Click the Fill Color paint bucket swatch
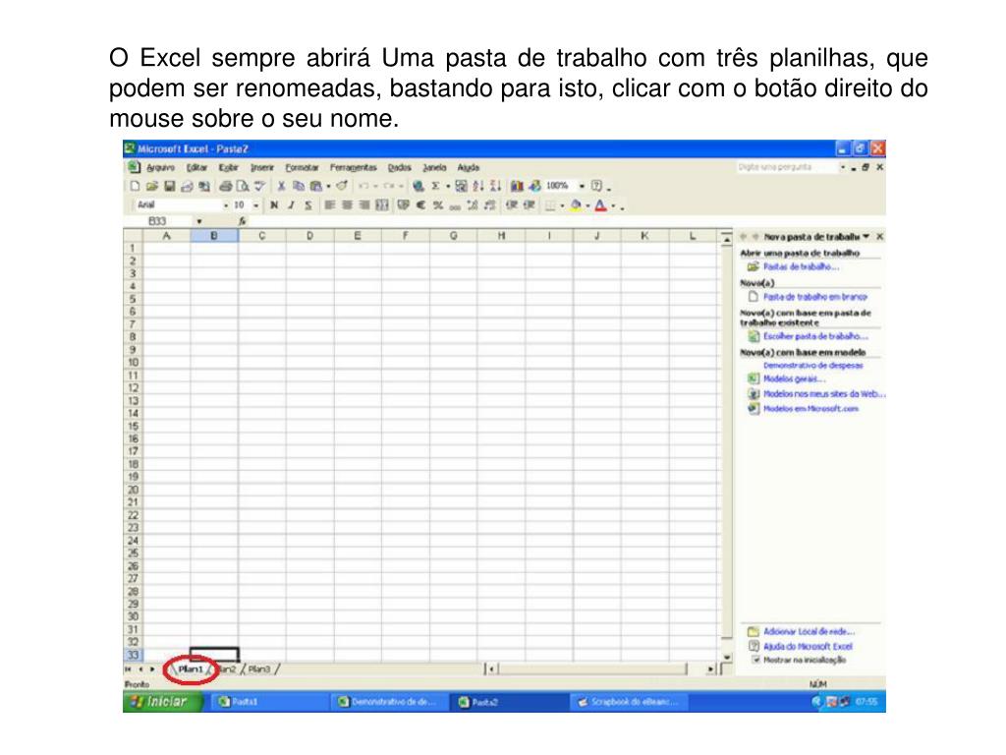 coord(576,205)
